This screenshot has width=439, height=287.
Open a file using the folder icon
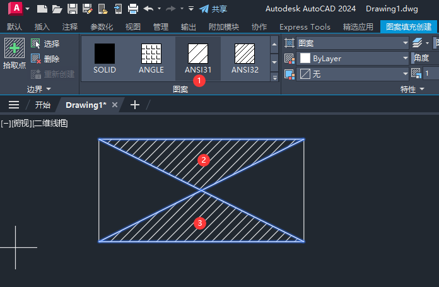click(x=57, y=9)
